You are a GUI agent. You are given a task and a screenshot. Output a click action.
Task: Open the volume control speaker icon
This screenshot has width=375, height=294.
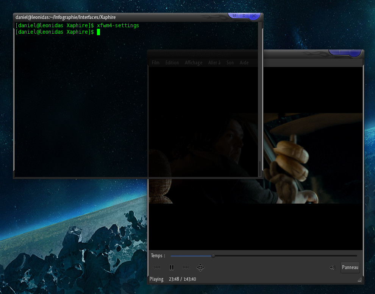tap(333, 267)
